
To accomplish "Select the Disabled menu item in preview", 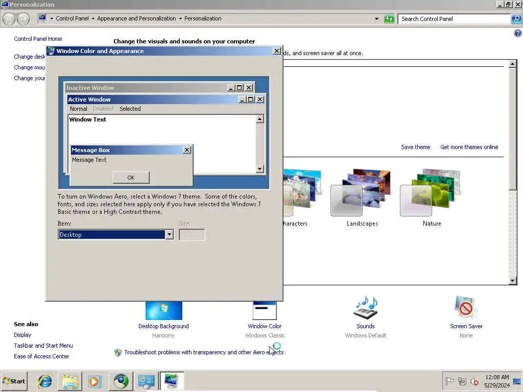I will point(103,109).
